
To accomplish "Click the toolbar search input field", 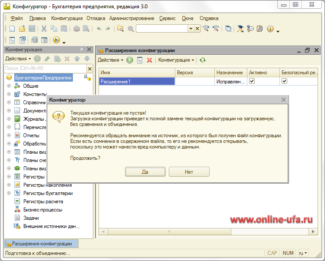I will 162,29.
